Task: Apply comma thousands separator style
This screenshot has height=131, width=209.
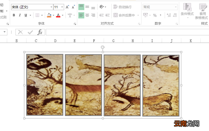Action: pyautogui.click(x=161, y=15)
